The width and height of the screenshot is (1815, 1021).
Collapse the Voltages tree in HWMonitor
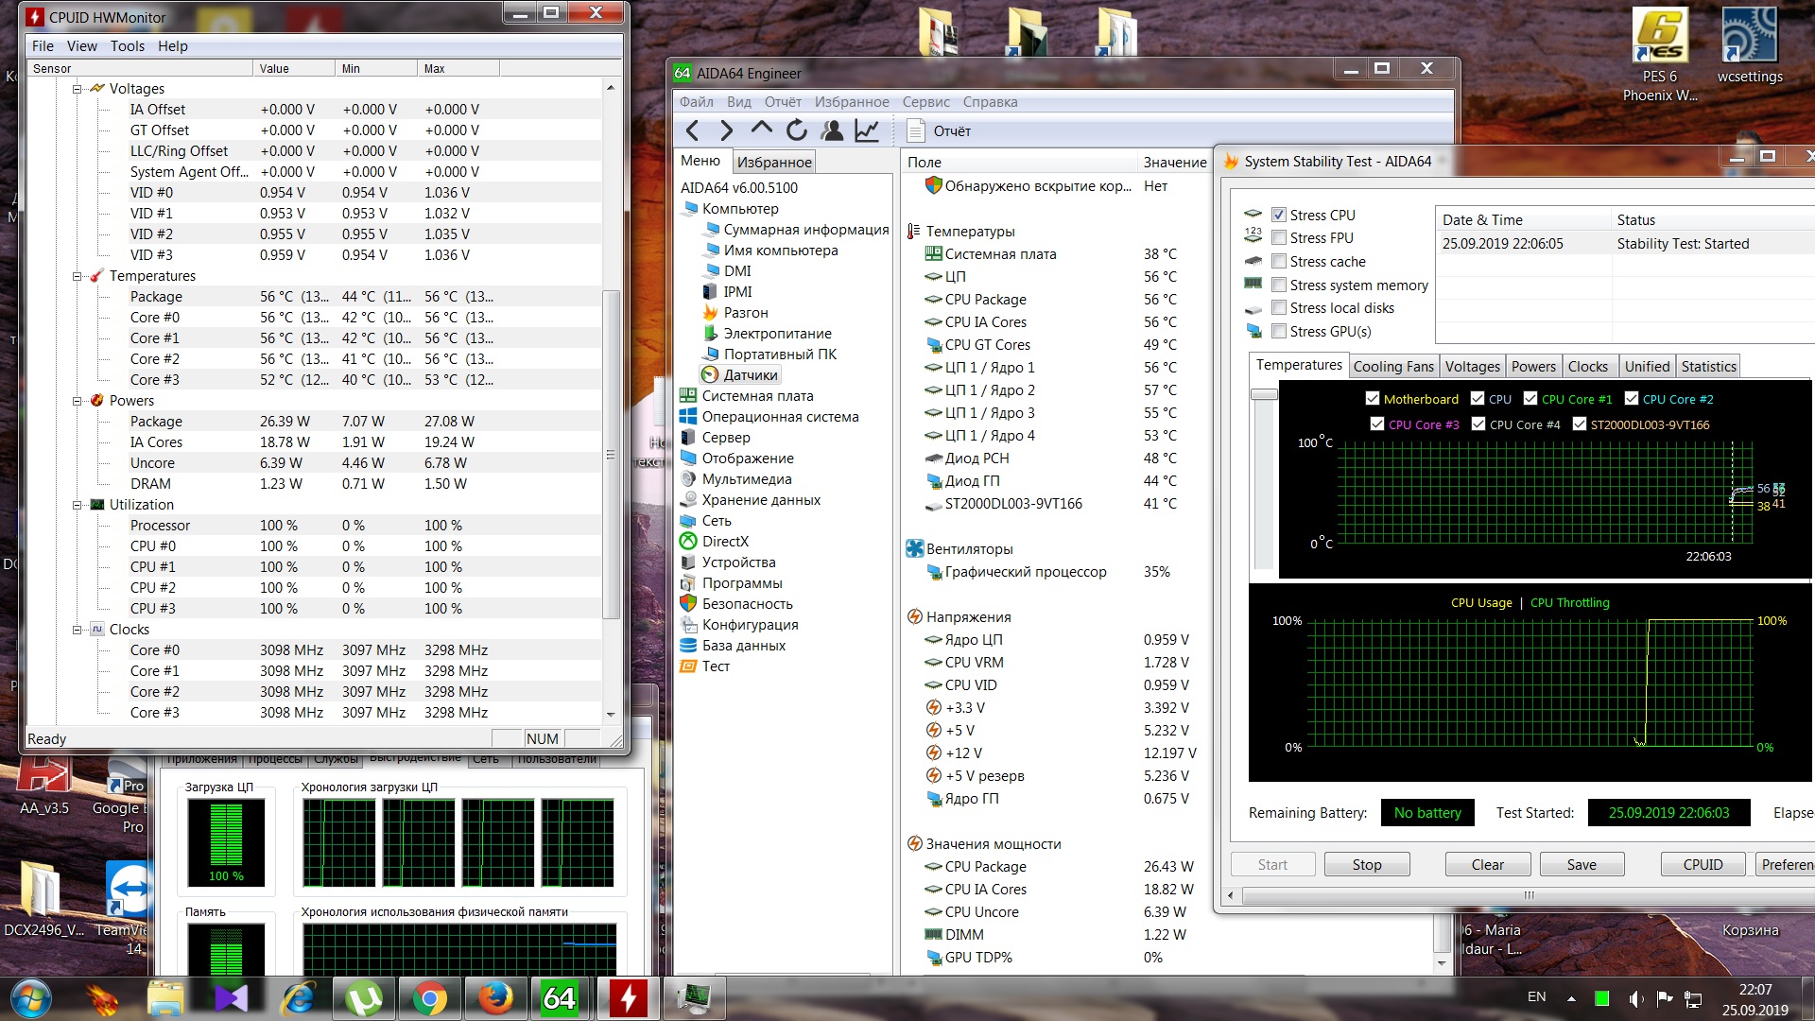point(78,89)
